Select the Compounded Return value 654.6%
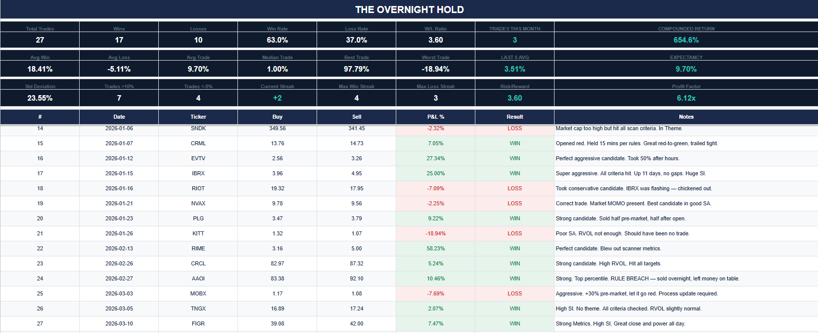Viewport: 818px width, 333px height. [686, 40]
